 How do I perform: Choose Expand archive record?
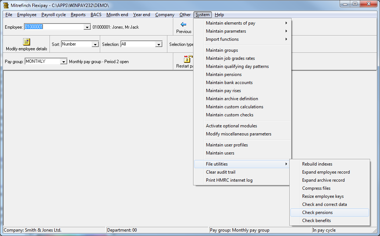330,180
